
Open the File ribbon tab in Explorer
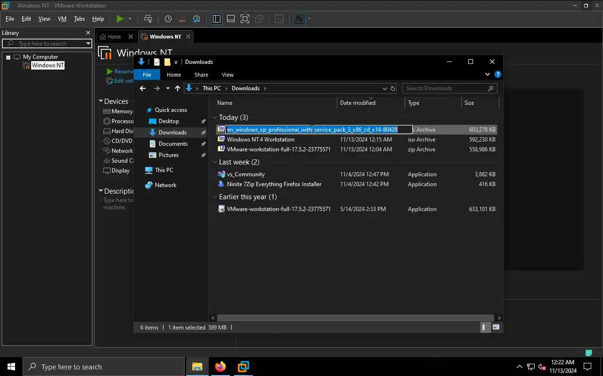pyautogui.click(x=147, y=75)
